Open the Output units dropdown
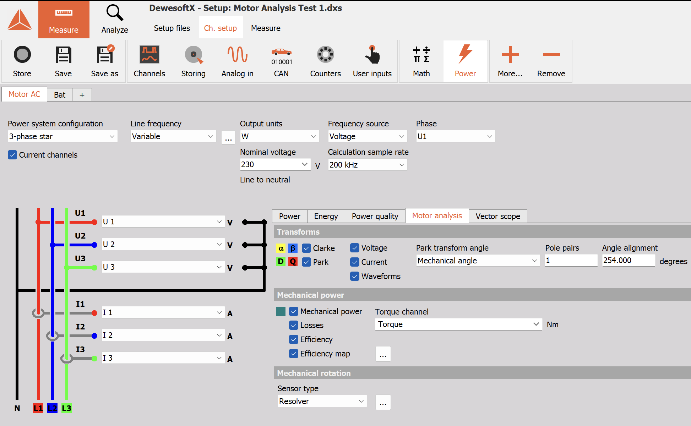 (x=279, y=136)
